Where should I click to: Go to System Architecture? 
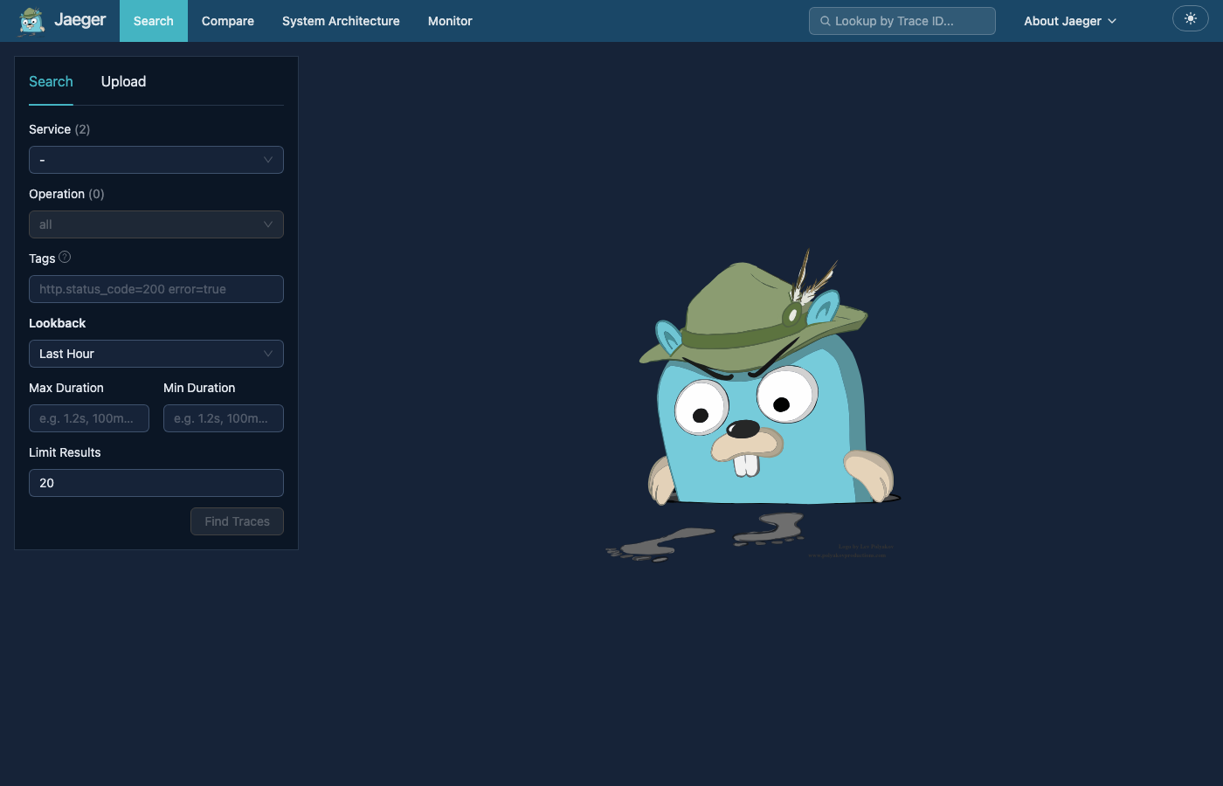point(341,21)
